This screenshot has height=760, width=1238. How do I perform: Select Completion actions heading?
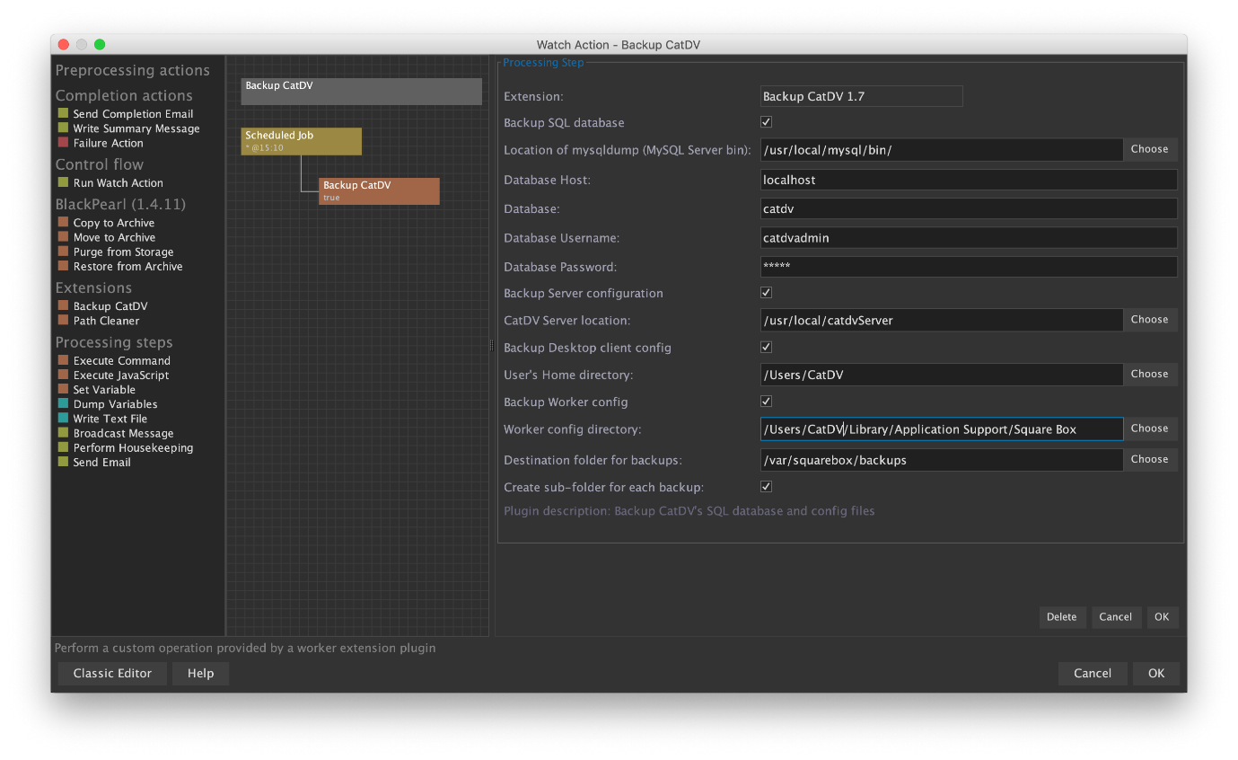pos(124,95)
